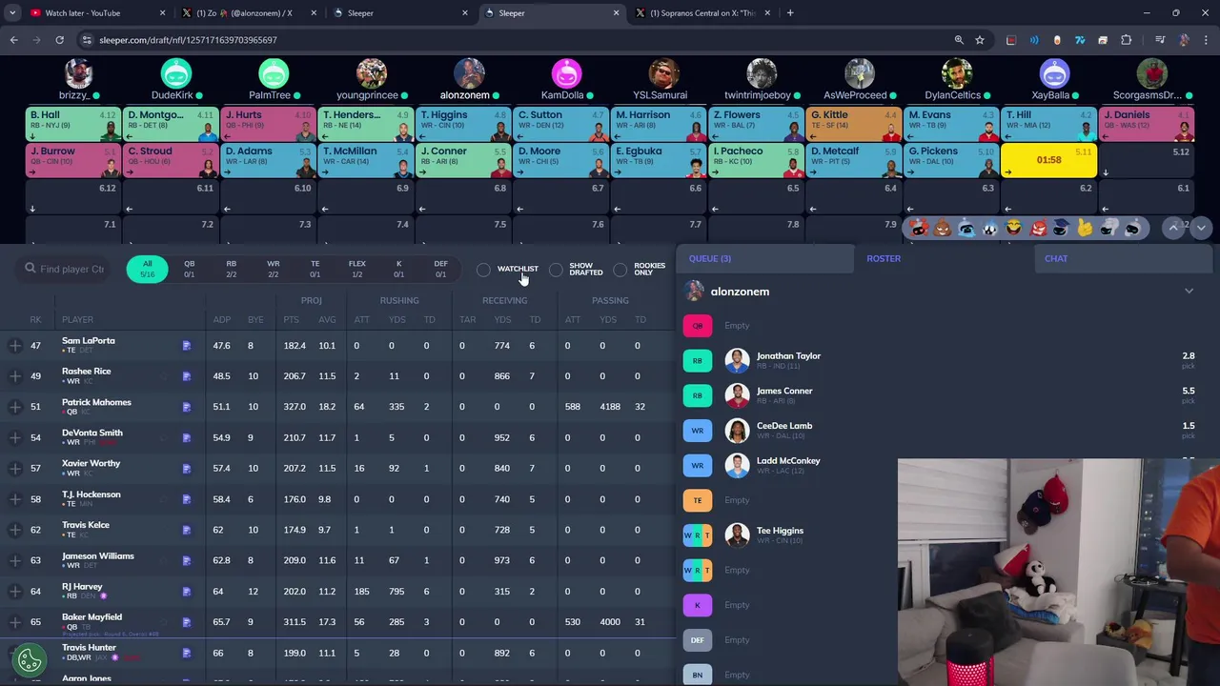Open a new browser tab
Image resolution: width=1220 pixels, height=686 pixels.
[790, 13]
